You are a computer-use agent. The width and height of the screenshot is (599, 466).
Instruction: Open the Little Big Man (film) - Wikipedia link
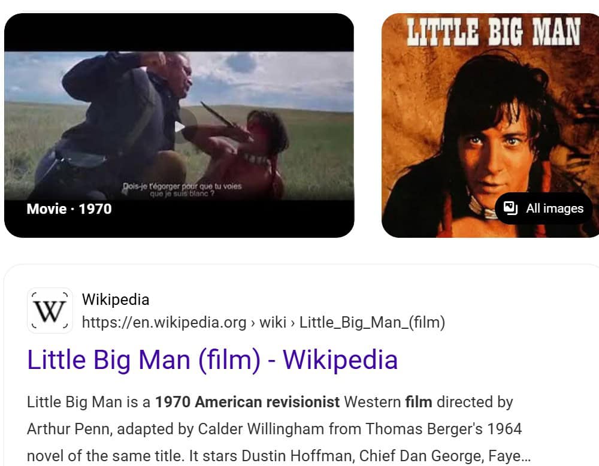click(213, 360)
